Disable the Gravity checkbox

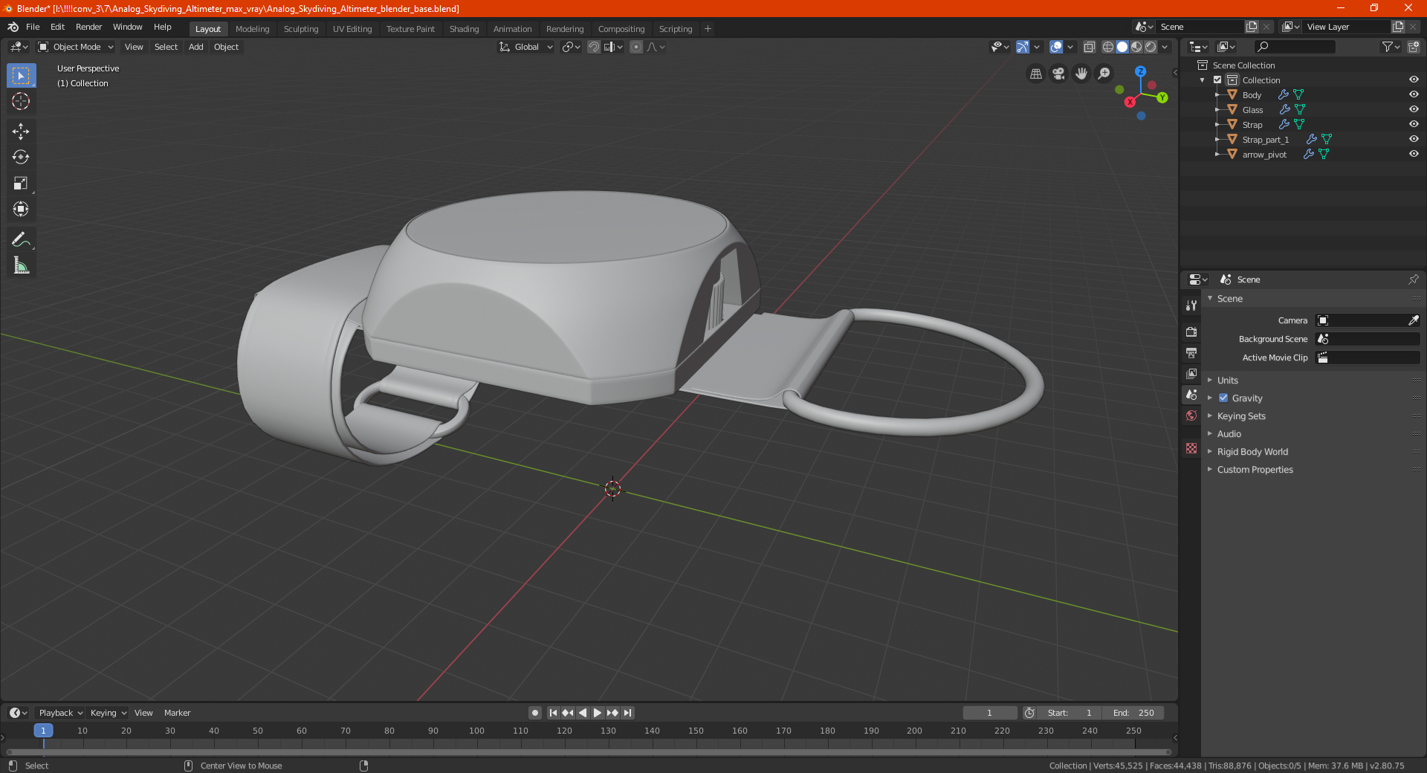(x=1223, y=398)
